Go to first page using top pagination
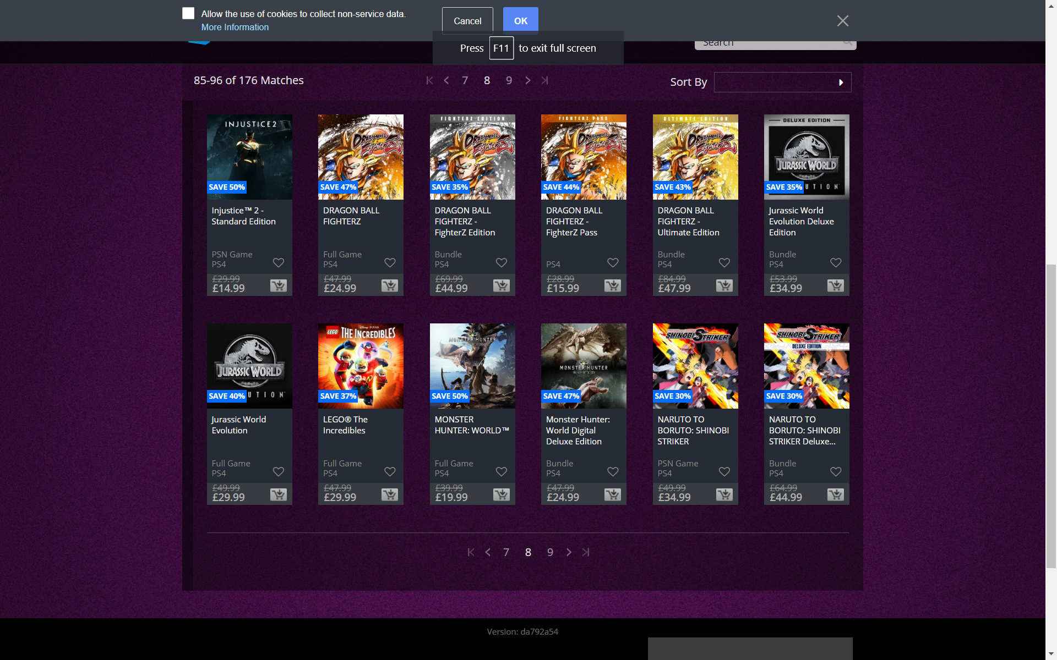The image size is (1057, 660). [429, 80]
